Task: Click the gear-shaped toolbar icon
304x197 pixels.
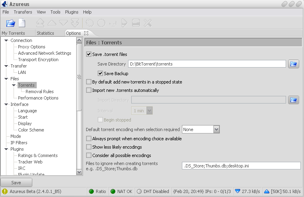Action: point(90,23)
